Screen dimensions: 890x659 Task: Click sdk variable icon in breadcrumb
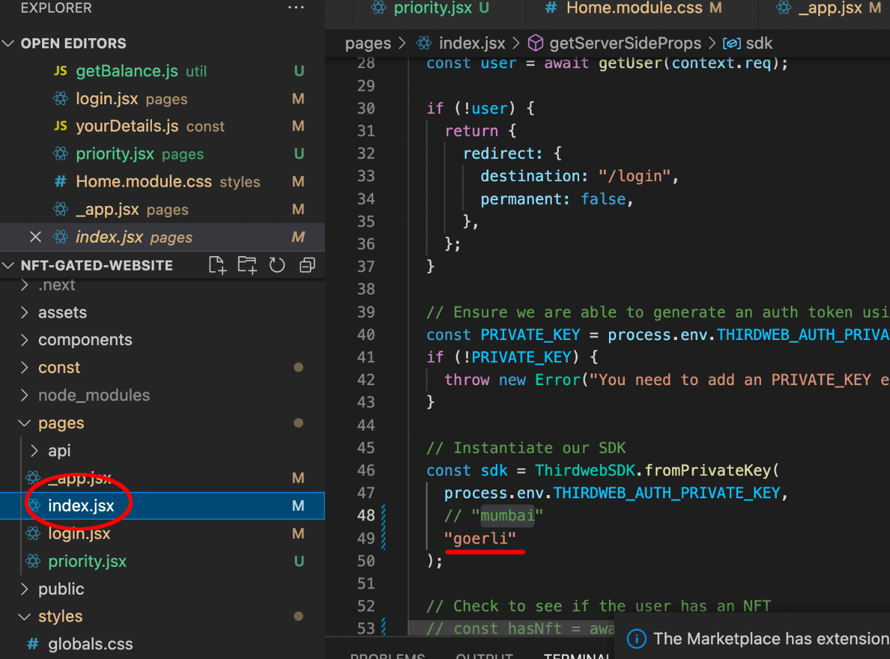pos(732,43)
